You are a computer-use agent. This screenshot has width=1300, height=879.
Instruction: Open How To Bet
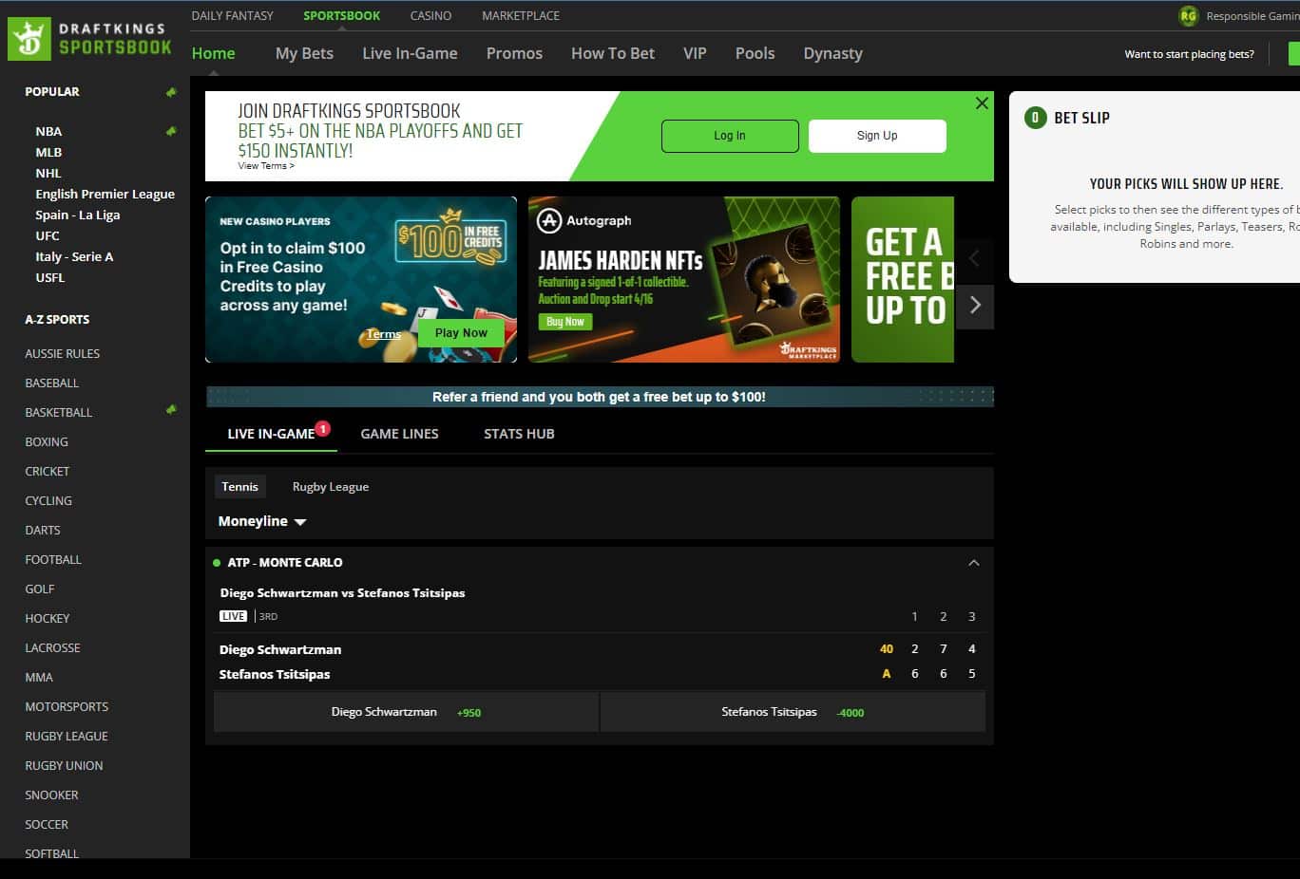pos(613,53)
